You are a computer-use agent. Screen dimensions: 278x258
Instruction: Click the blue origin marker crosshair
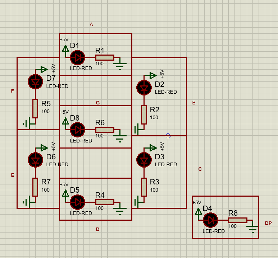click(x=168, y=136)
